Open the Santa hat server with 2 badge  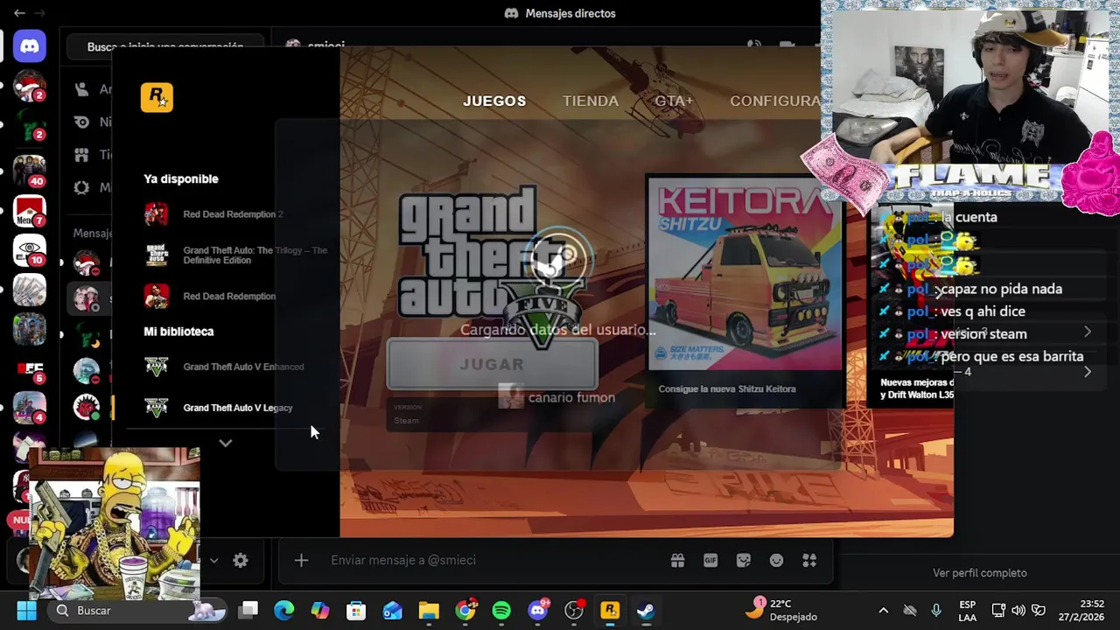tap(29, 87)
